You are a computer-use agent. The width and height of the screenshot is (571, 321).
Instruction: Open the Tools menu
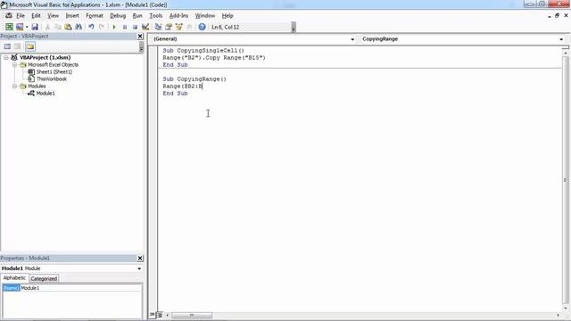point(155,16)
